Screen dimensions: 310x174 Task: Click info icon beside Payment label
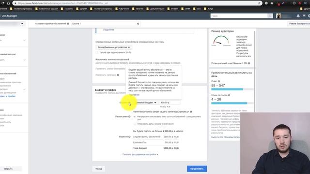[129, 137]
